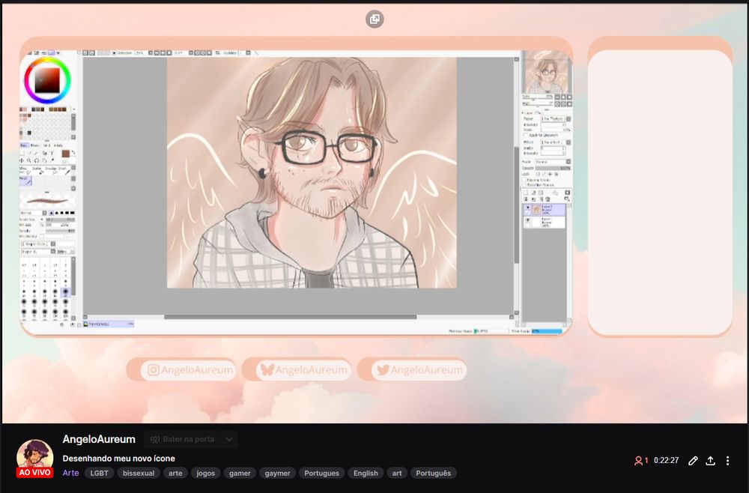Select the highlighted Pencil brush tool

[25, 181]
